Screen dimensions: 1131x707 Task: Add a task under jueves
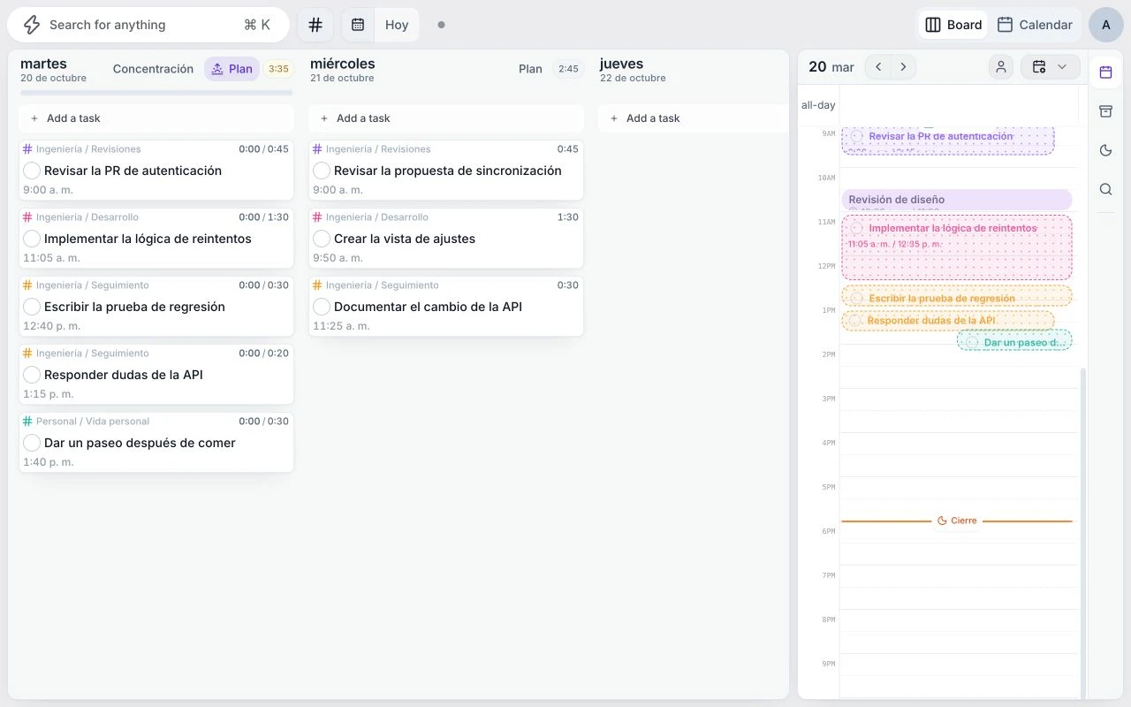[694, 118]
